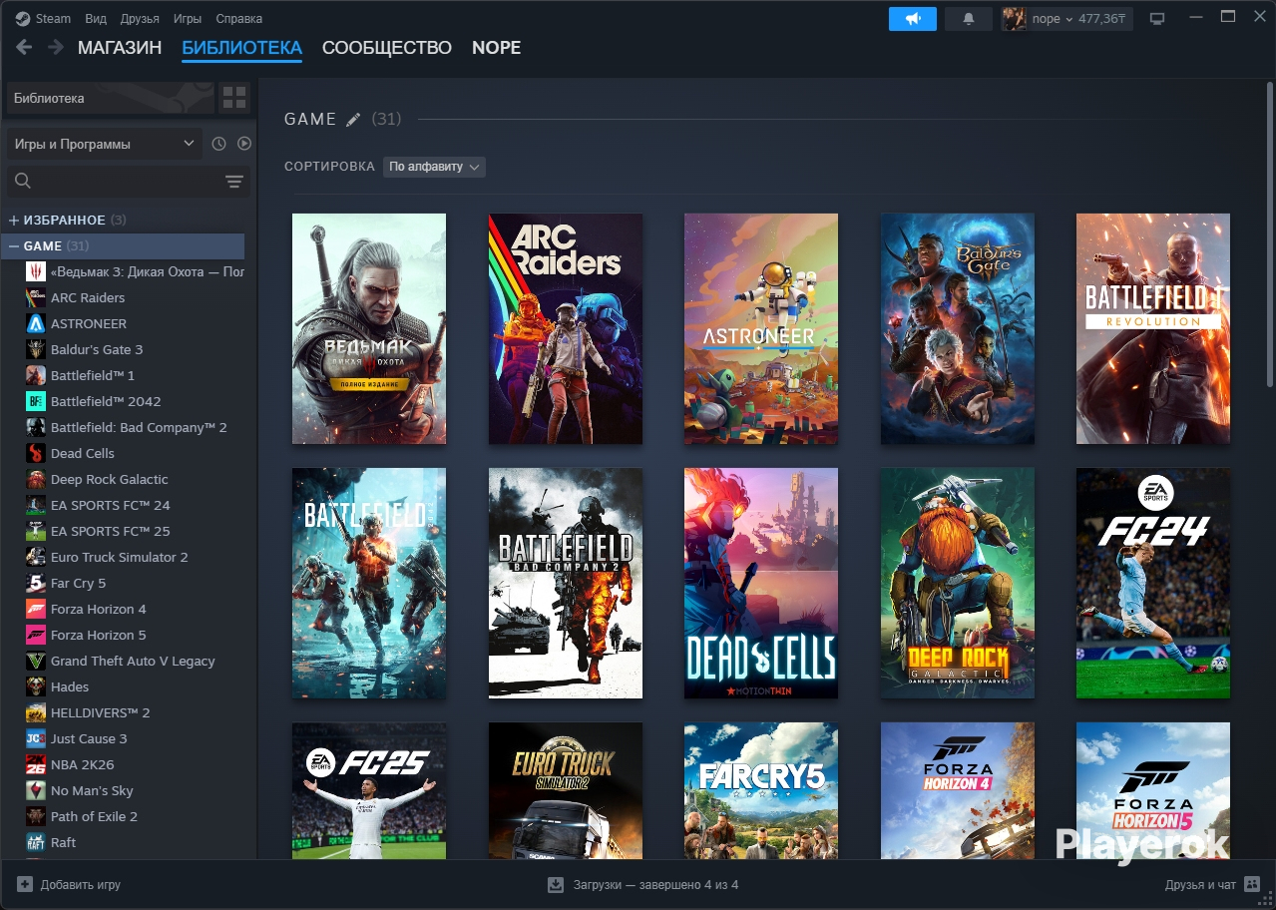The width and height of the screenshot is (1276, 910).
Task: Click the Big Picture monitor icon
Action: point(1157,18)
